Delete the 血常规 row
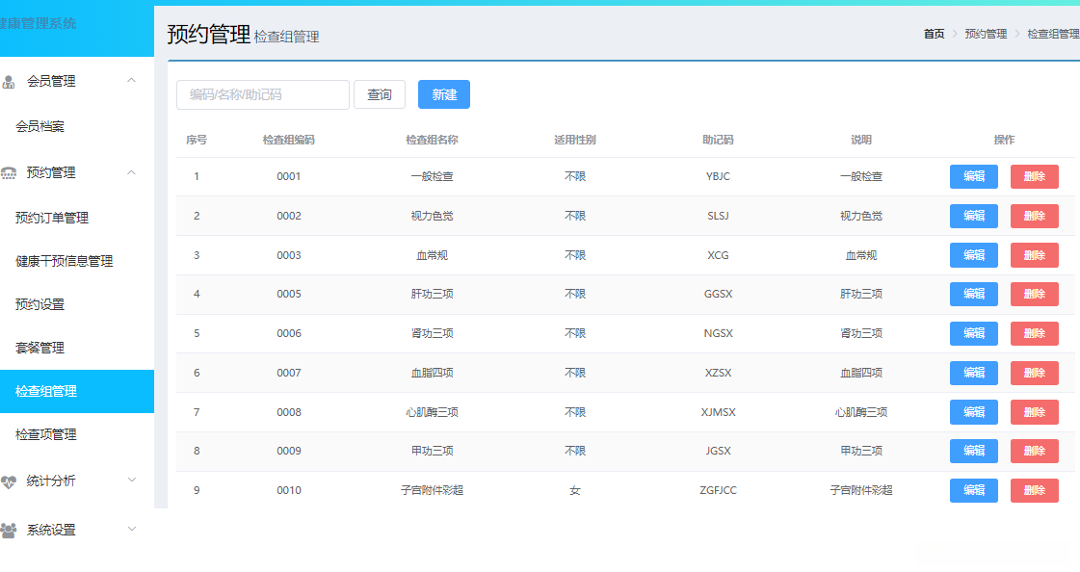Screen dimensions: 1080x572 point(1035,255)
